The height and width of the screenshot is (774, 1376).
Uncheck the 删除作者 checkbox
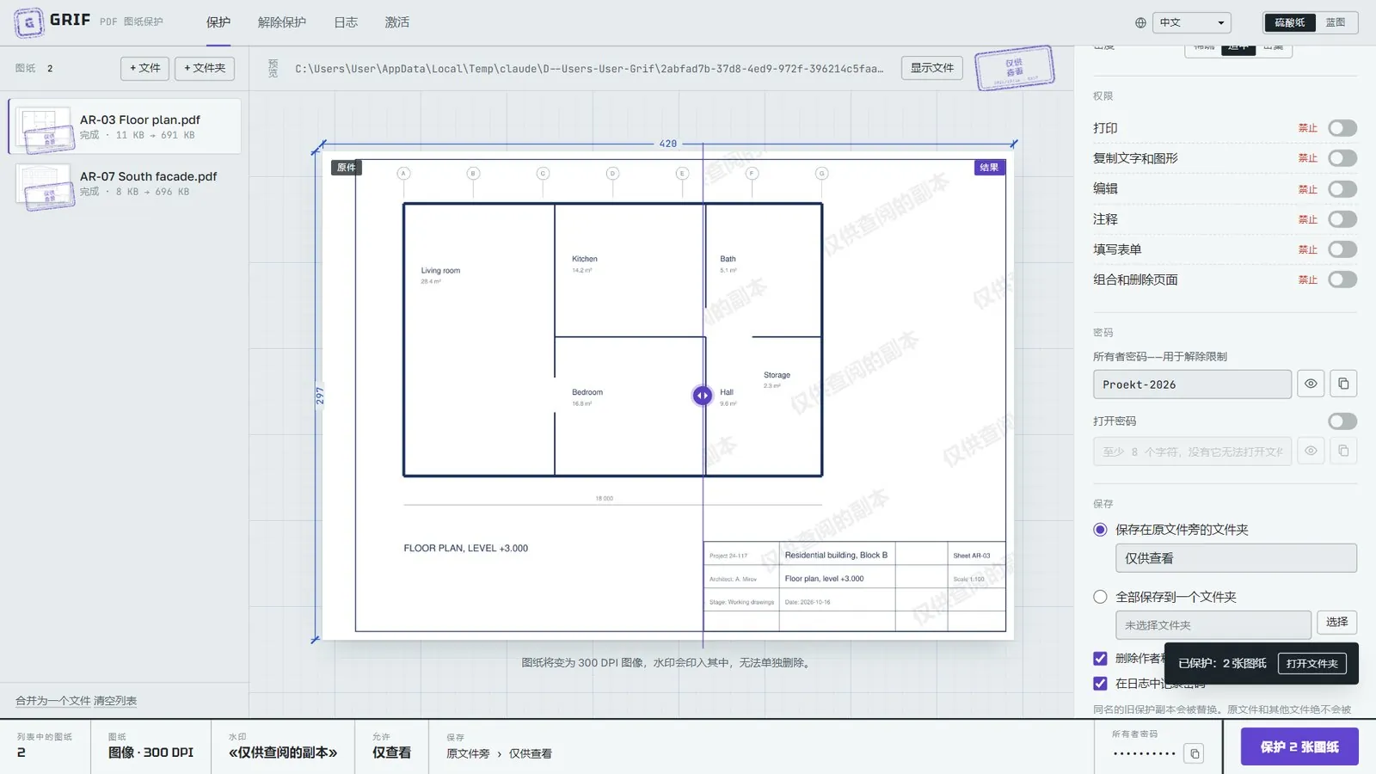point(1100,659)
